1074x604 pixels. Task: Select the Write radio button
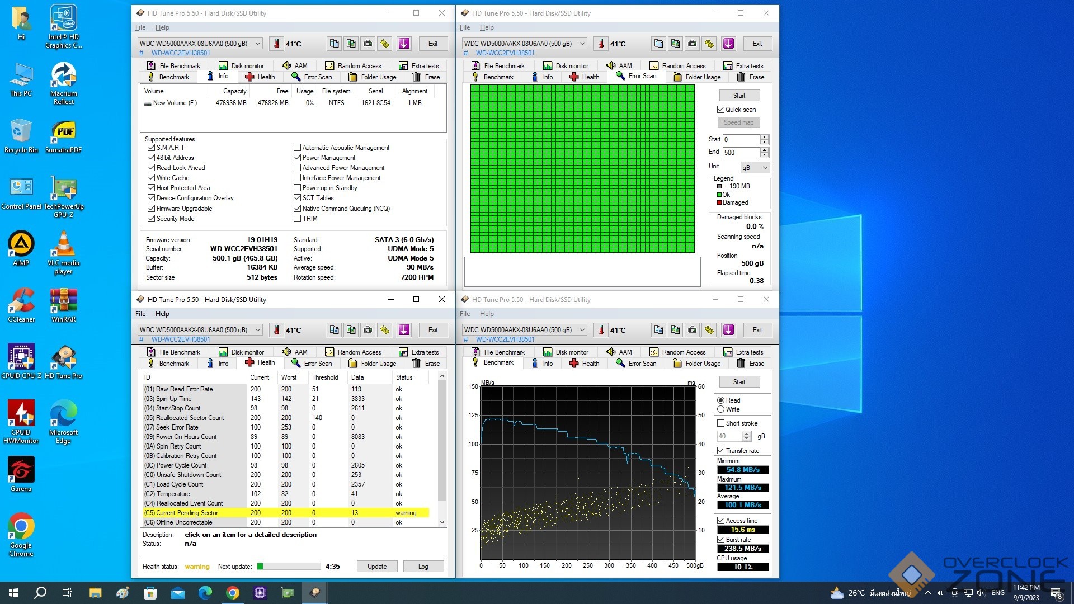[x=721, y=409]
